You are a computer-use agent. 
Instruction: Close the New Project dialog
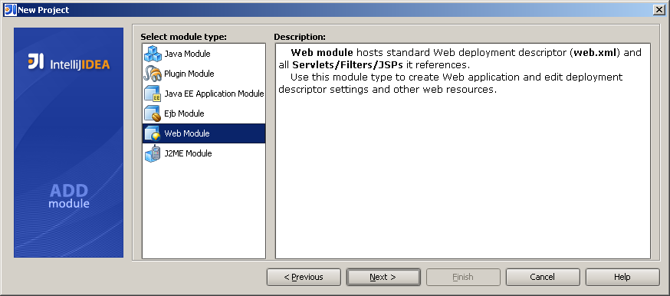tap(659, 10)
